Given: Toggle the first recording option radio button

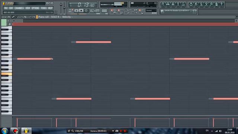Looking at the screenshot, I should coord(112,10).
